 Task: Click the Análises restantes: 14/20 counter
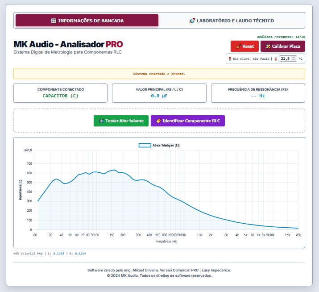coord(281,37)
